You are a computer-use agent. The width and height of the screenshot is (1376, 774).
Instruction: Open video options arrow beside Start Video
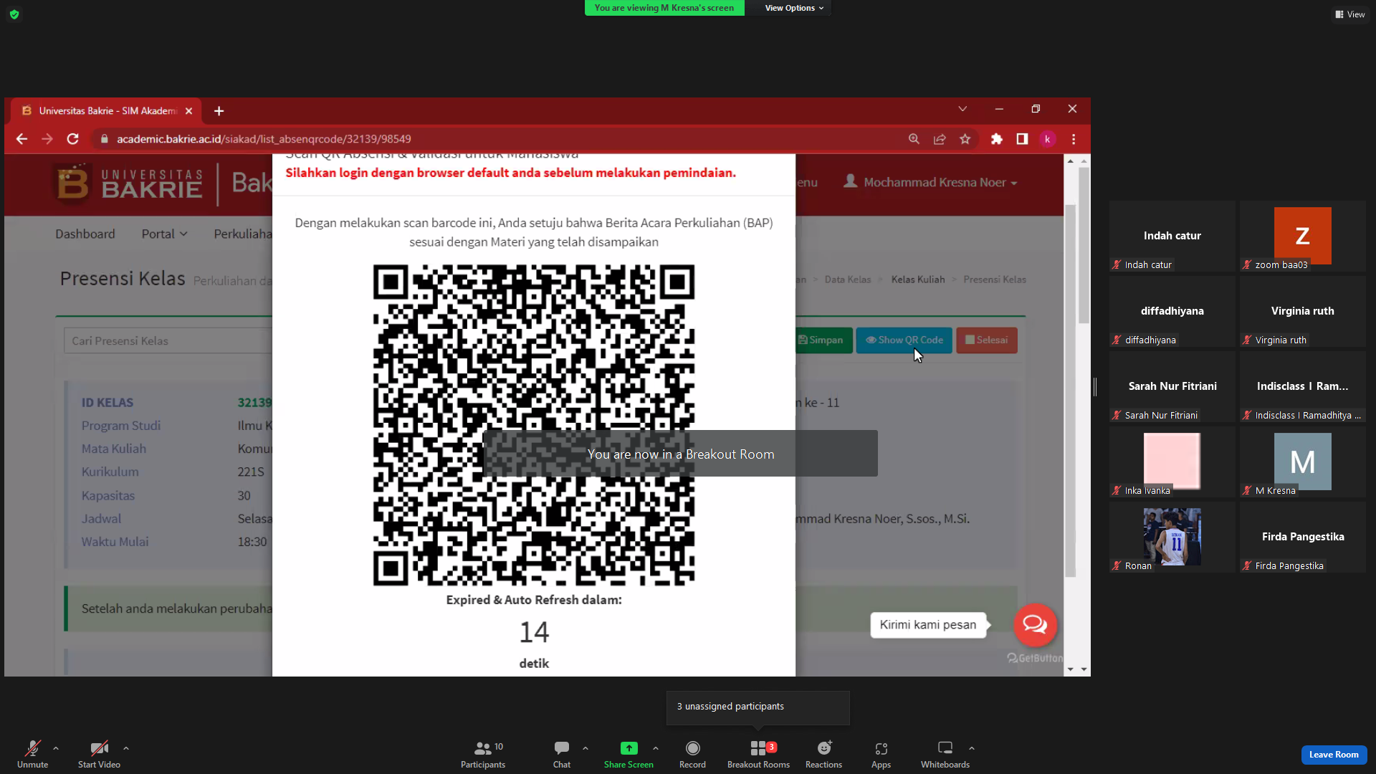126,748
